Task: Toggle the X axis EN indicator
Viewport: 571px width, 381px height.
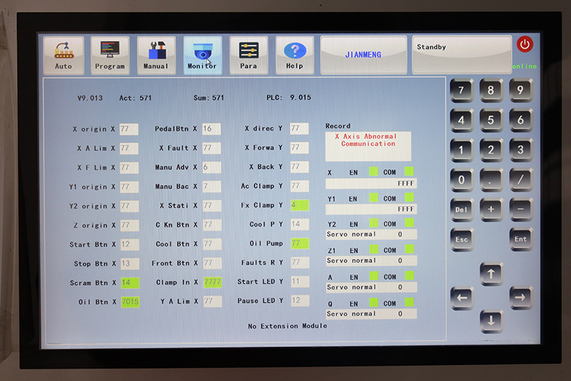Action: (x=374, y=171)
